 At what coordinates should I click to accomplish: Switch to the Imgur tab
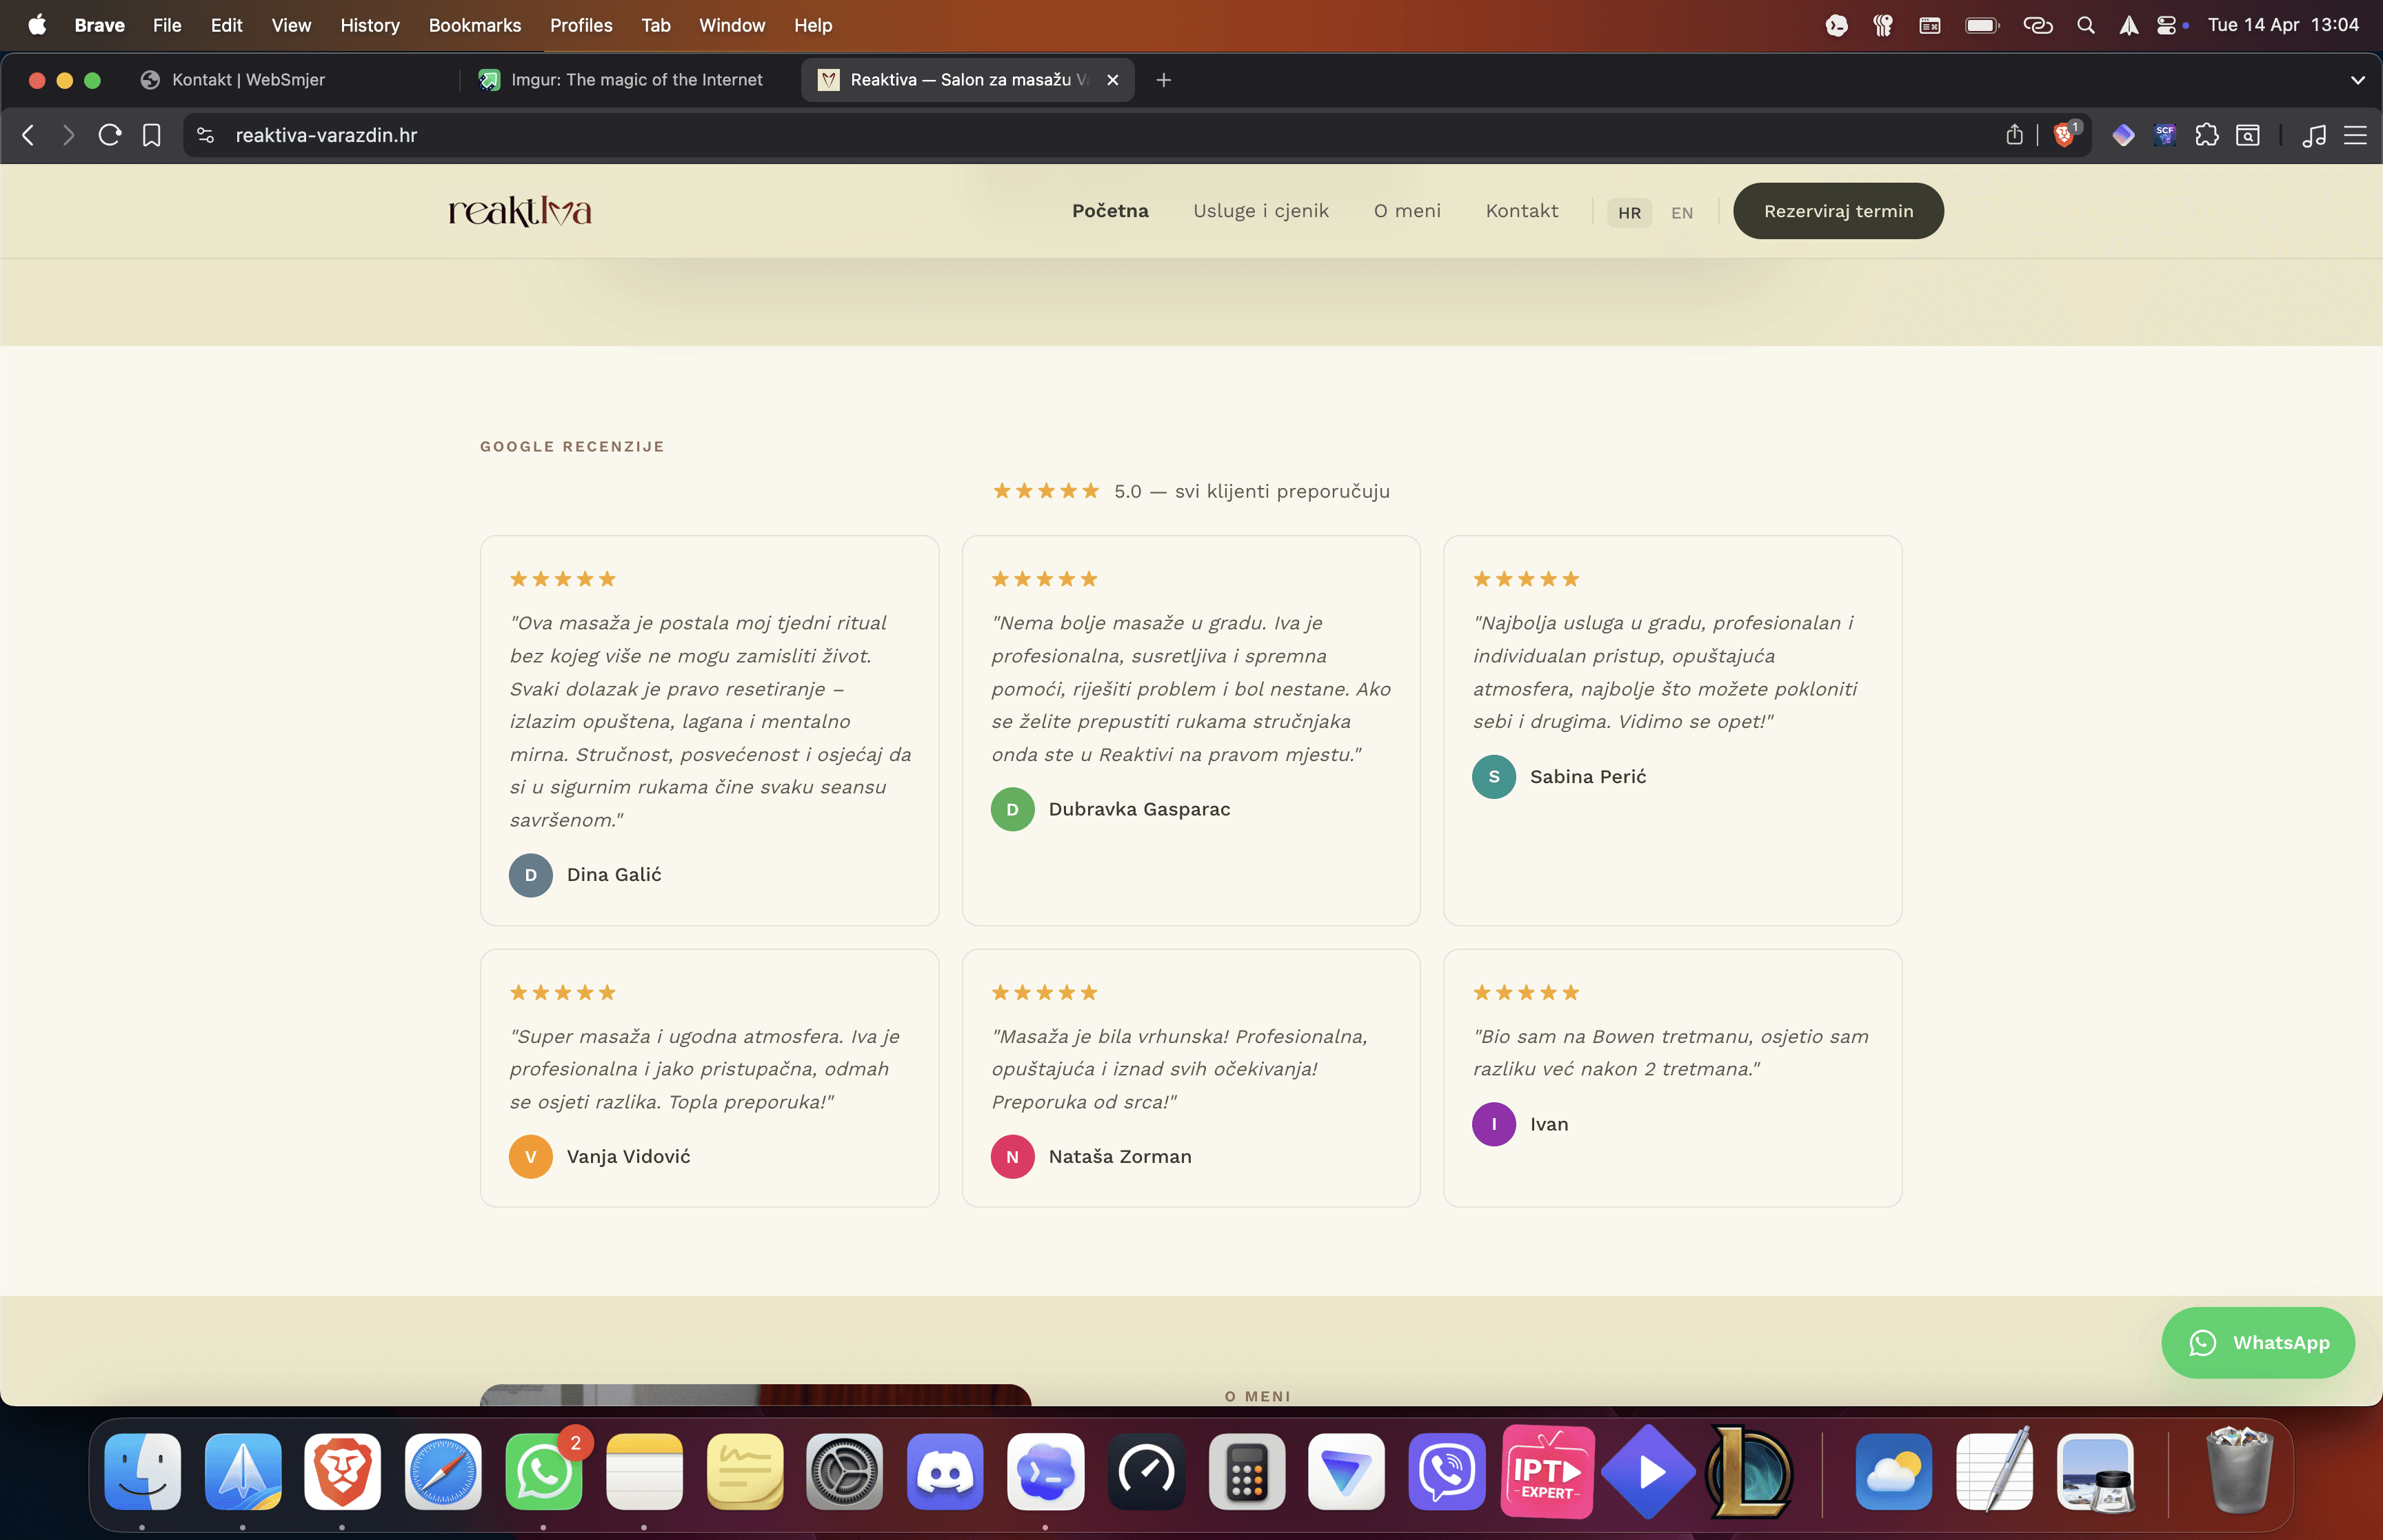[636, 80]
